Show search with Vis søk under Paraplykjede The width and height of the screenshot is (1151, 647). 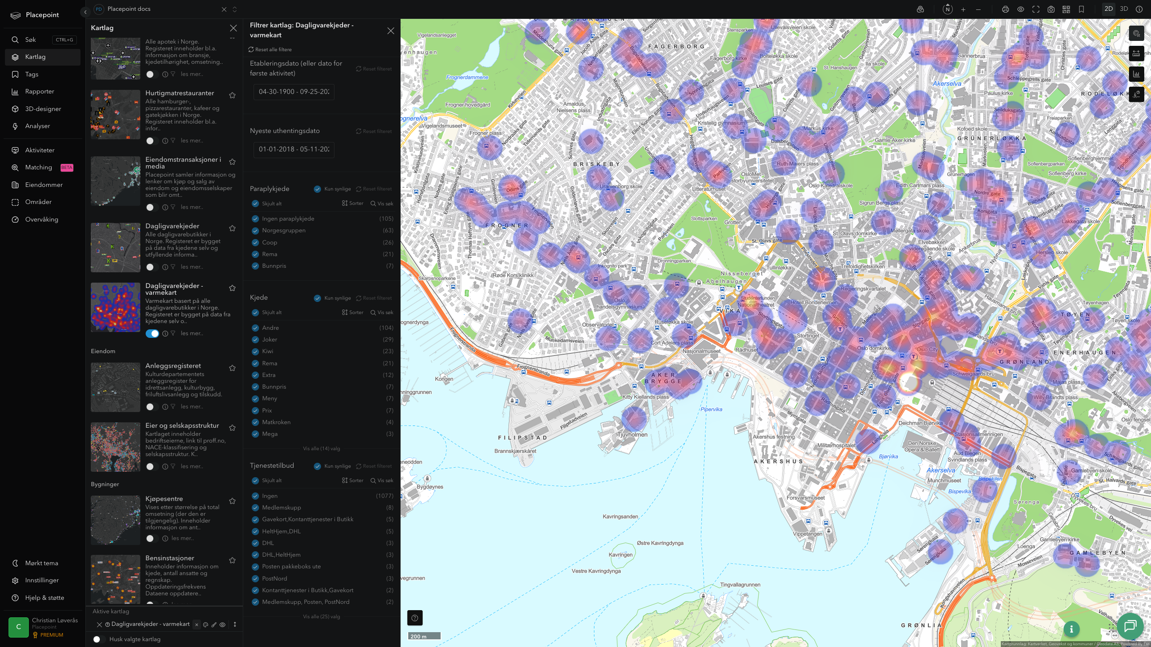tap(382, 204)
